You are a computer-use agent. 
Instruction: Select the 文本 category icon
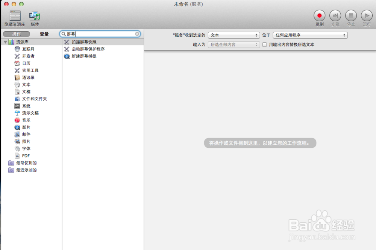[x=17, y=85]
